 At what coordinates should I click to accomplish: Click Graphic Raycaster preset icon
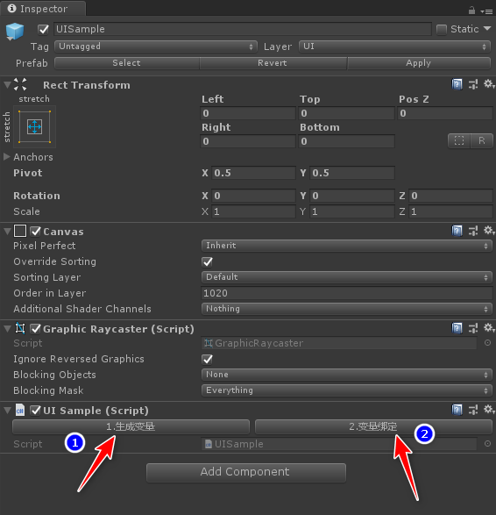coord(472,328)
